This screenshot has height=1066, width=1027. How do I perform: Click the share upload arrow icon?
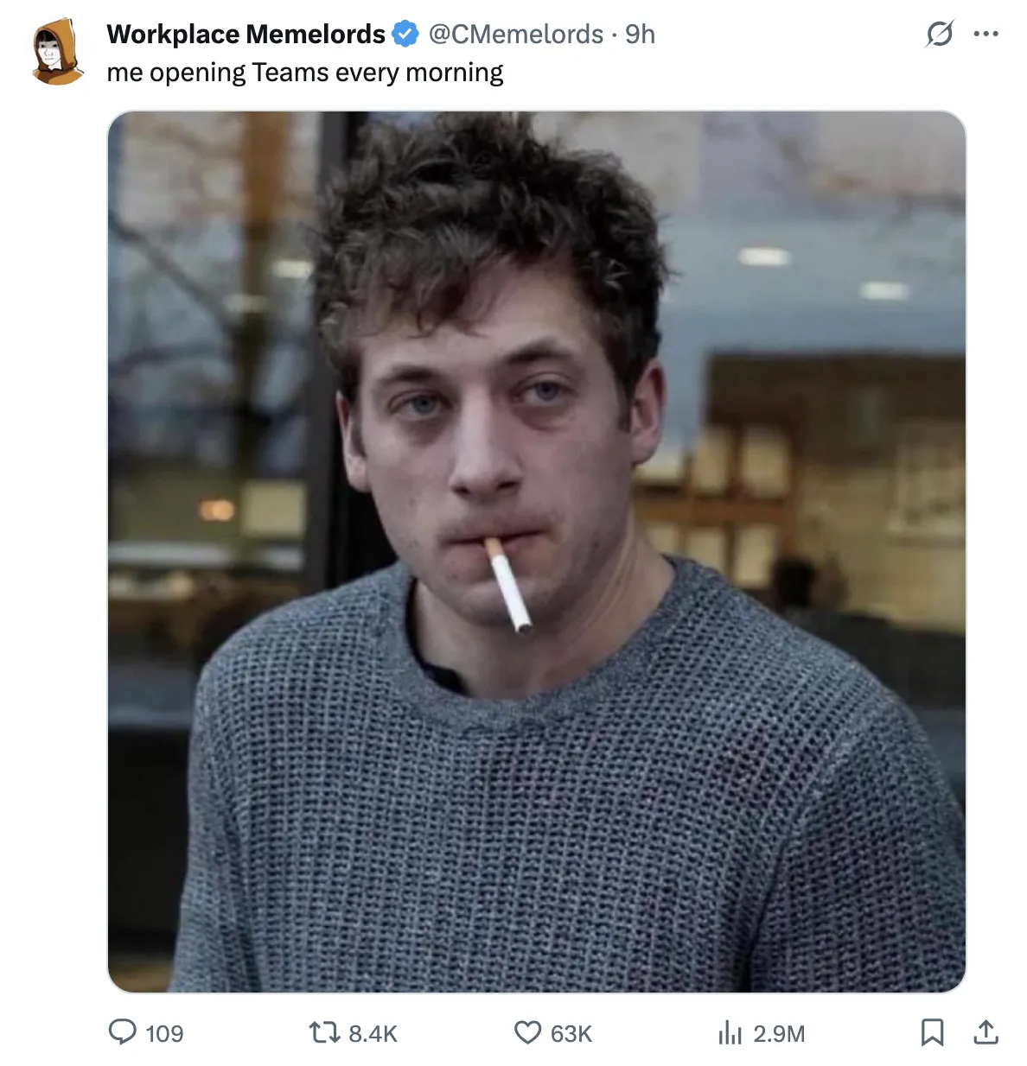tap(986, 1032)
